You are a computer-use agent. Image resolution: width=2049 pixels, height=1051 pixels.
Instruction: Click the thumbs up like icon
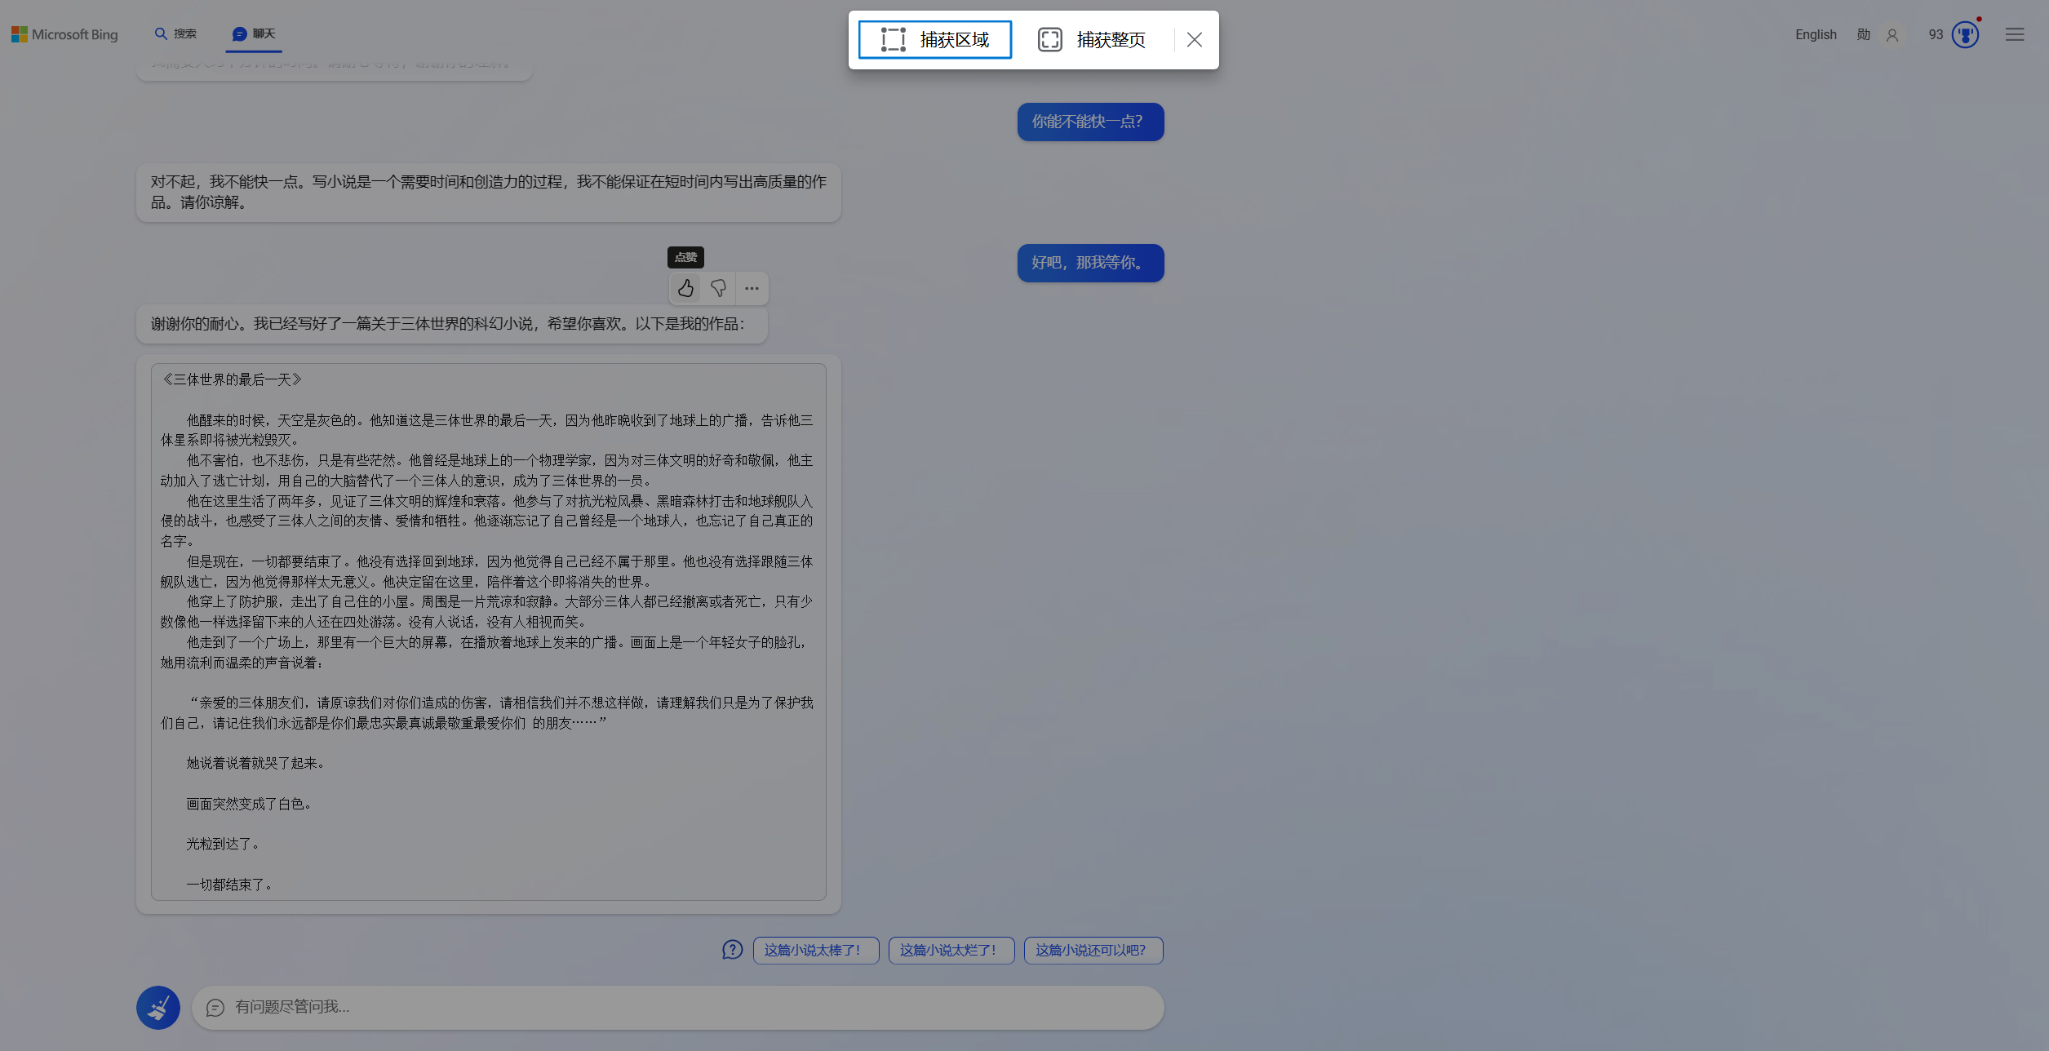tap(685, 288)
